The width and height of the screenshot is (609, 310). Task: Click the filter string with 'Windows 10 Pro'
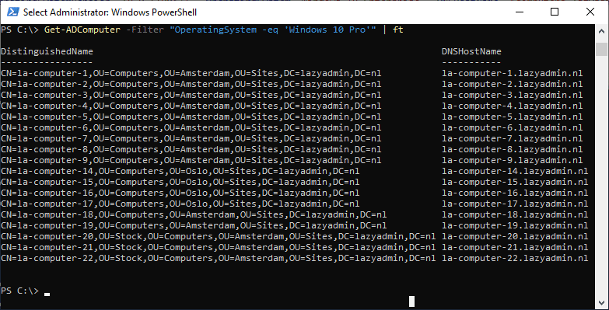click(x=273, y=30)
